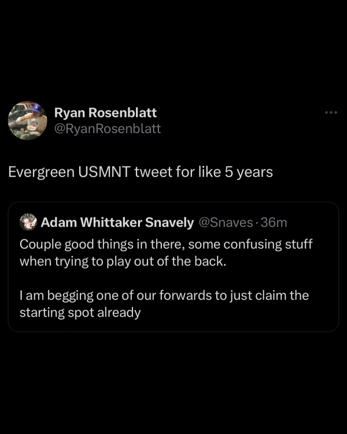Click Adam Whittaker Snavely's small avatar
The image size is (347, 434).
(28, 221)
